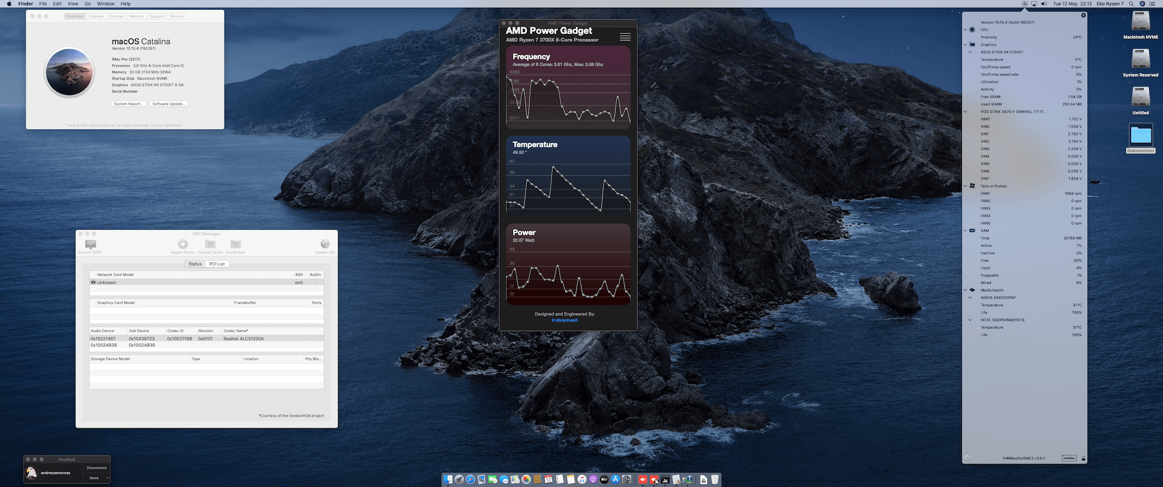Click Software Update button in About This Mac
The image size is (1163, 487).
(x=169, y=104)
